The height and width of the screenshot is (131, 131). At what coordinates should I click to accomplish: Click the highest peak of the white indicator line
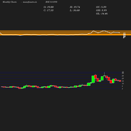[104, 31]
